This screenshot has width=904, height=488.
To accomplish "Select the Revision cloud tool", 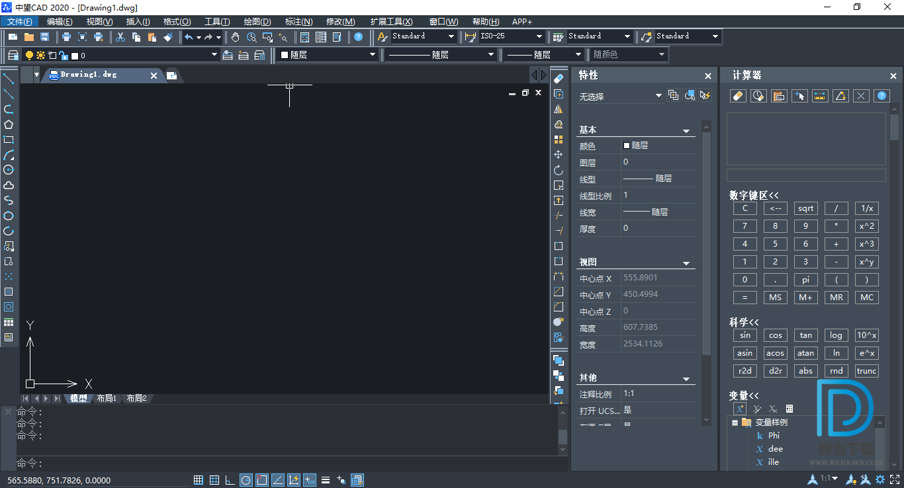I will coord(9,185).
